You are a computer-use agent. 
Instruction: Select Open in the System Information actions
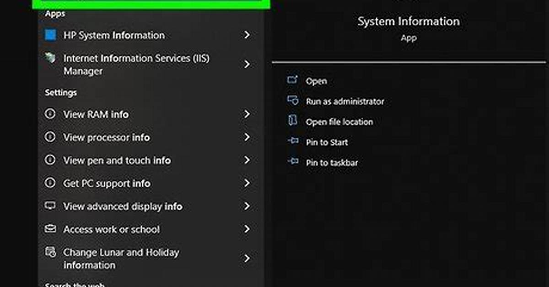316,81
